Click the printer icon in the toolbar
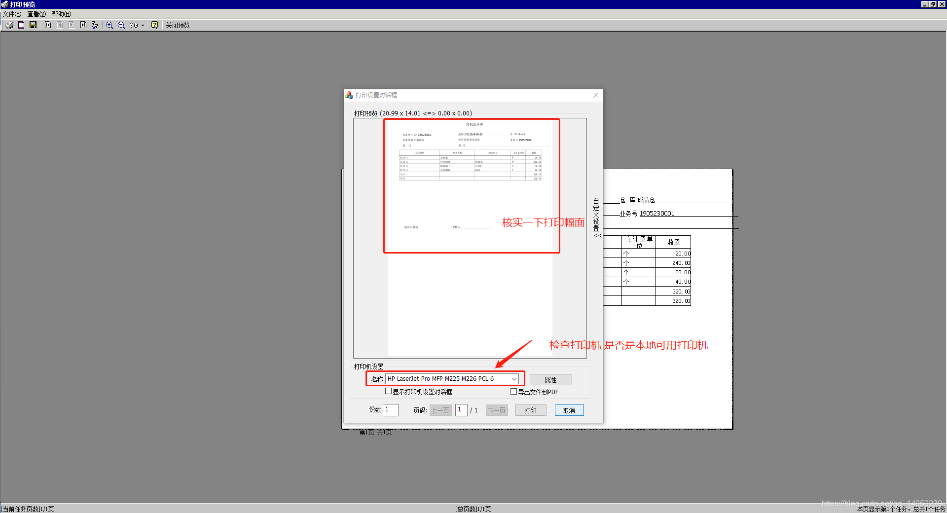The width and height of the screenshot is (947, 513). pyautogui.click(x=9, y=25)
